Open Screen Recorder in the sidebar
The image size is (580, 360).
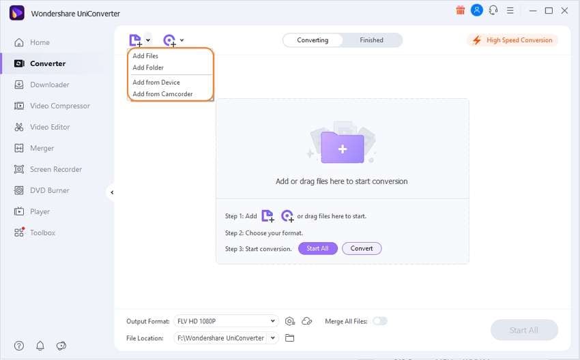click(48, 169)
